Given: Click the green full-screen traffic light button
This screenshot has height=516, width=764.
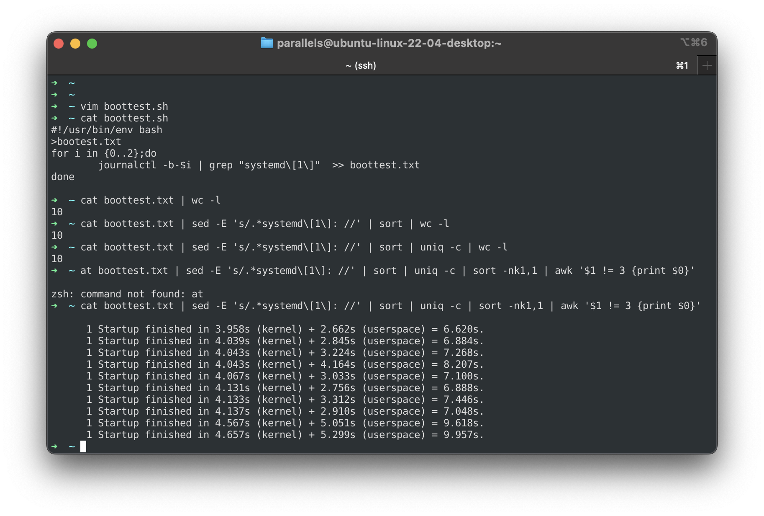Looking at the screenshot, I should coord(92,43).
